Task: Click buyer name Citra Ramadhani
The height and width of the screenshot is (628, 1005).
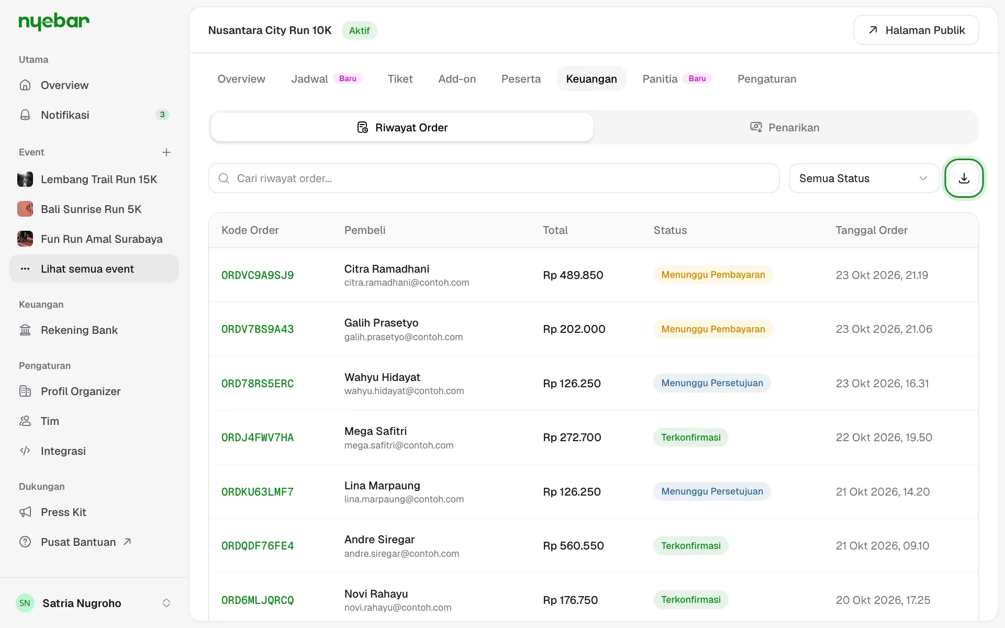Action: 387,269
